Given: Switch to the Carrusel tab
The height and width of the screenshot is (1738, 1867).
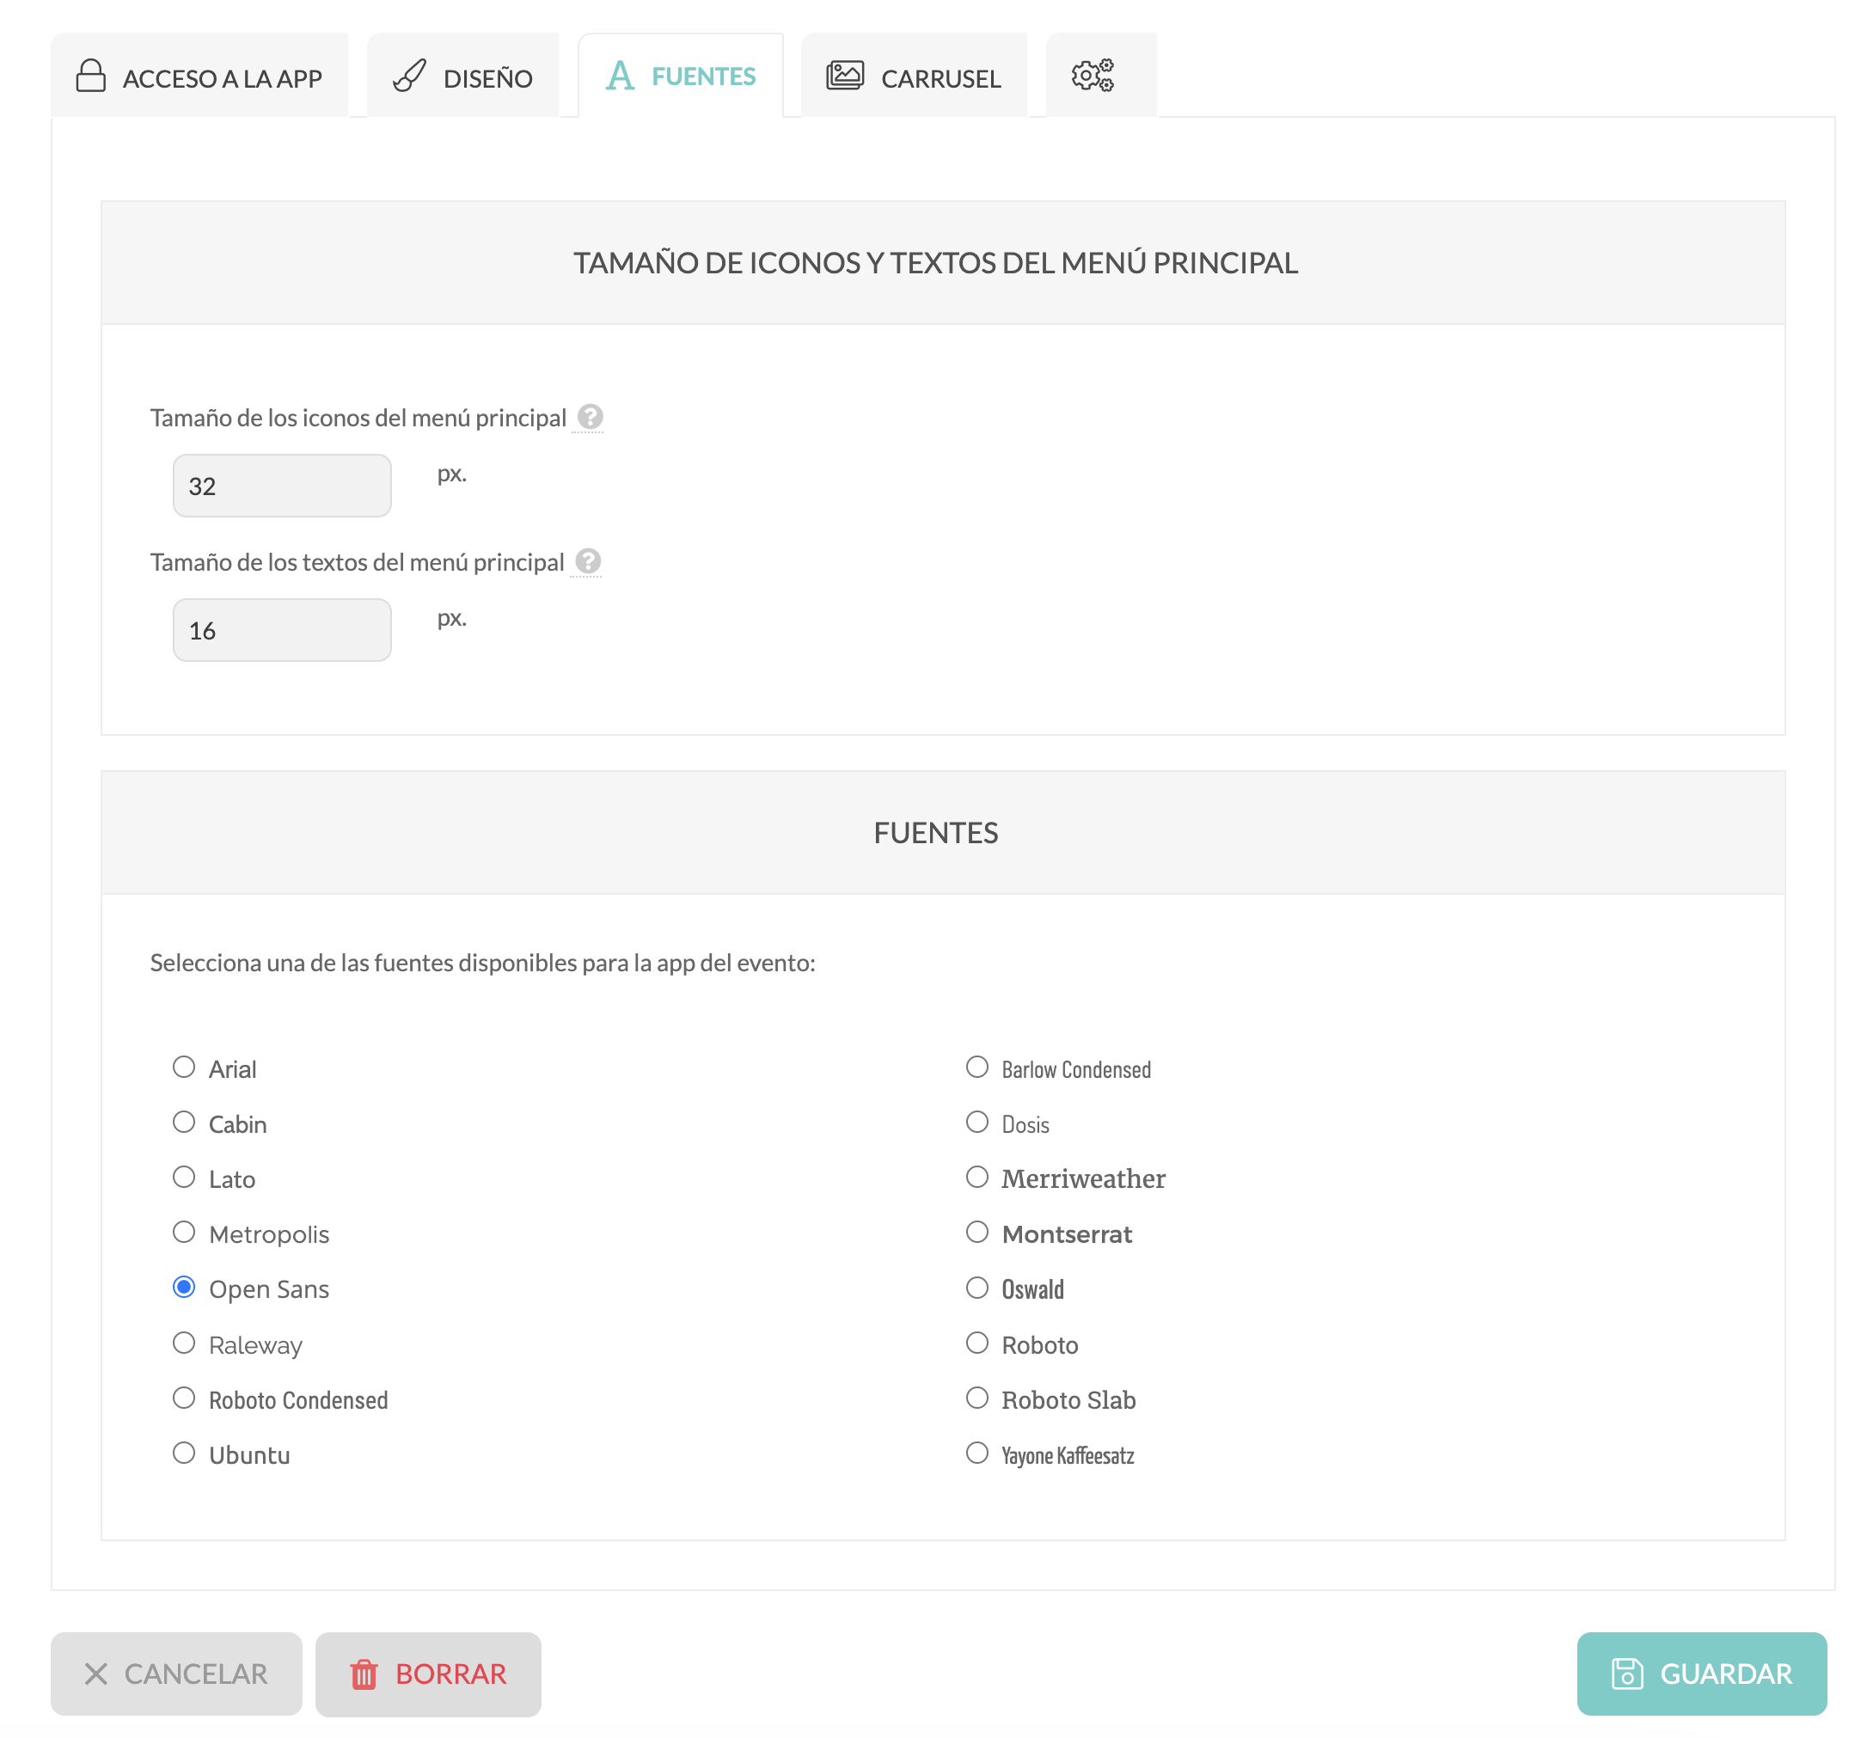Looking at the screenshot, I should (x=914, y=75).
